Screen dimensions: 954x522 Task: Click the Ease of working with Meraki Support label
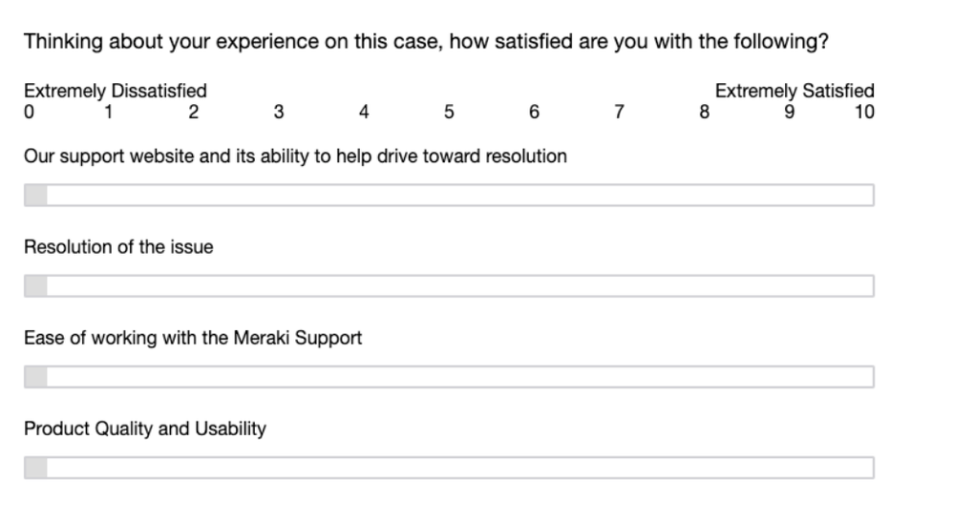[x=193, y=338]
